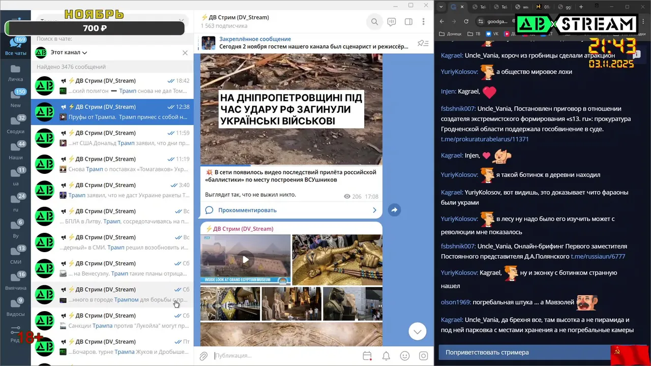Open result 'Санкции Трампа против Лукойла'
The width and height of the screenshot is (651, 366).
coord(112,320)
